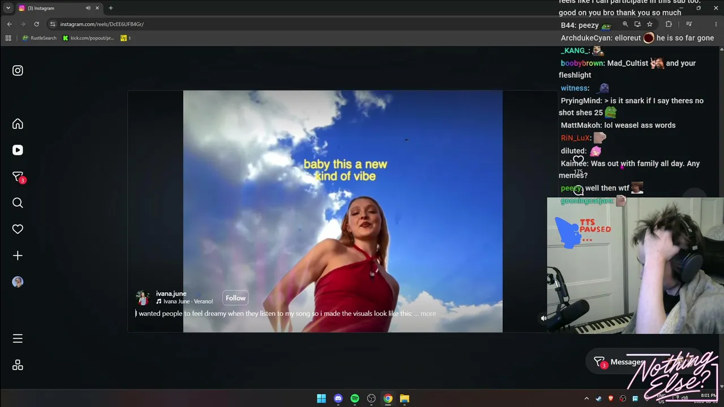Go back to the previous page
Image resolution: width=724 pixels, height=407 pixels.
9,24
